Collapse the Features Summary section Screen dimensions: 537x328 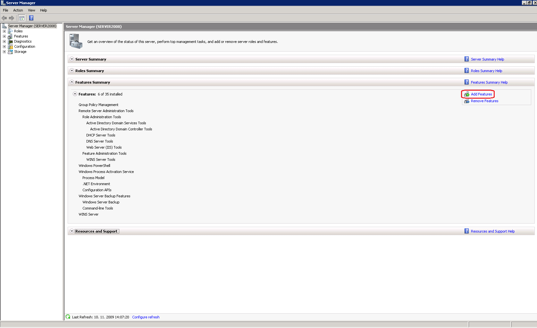[72, 82]
